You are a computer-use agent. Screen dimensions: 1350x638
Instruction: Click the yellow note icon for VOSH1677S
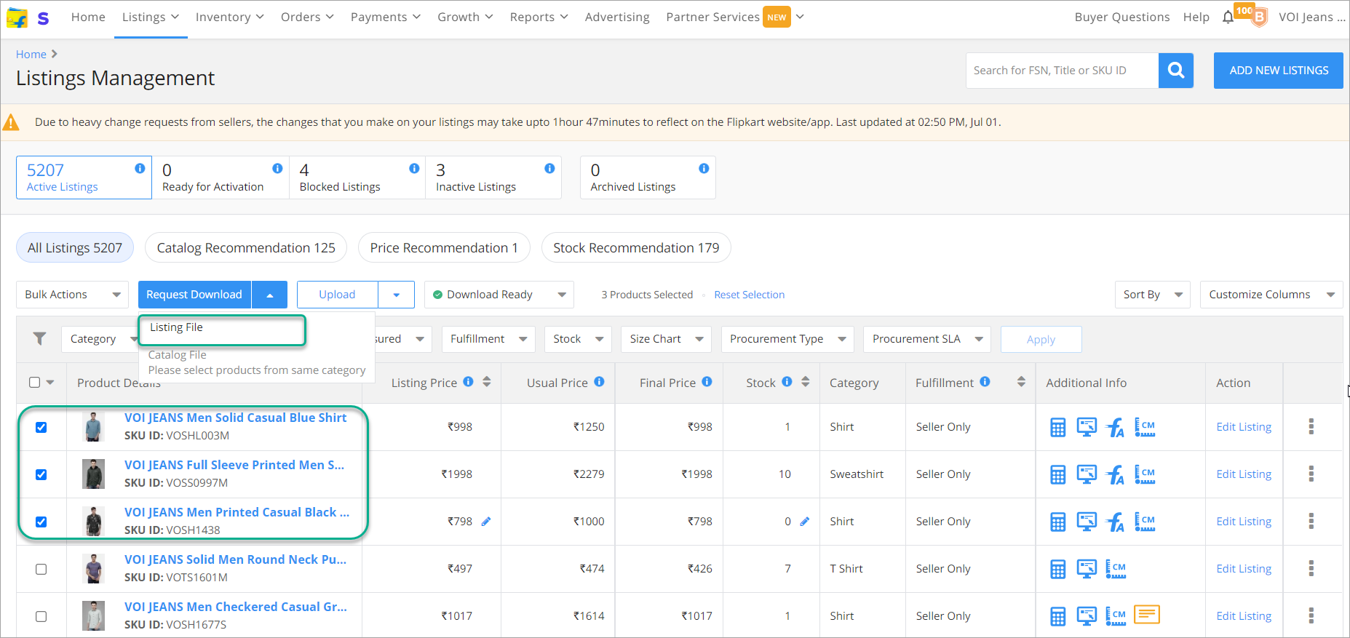pyautogui.click(x=1147, y=615)
